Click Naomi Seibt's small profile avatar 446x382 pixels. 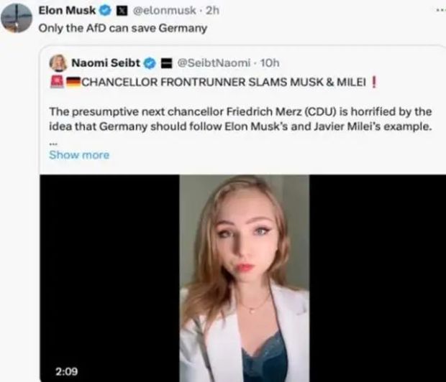[58, 63]
